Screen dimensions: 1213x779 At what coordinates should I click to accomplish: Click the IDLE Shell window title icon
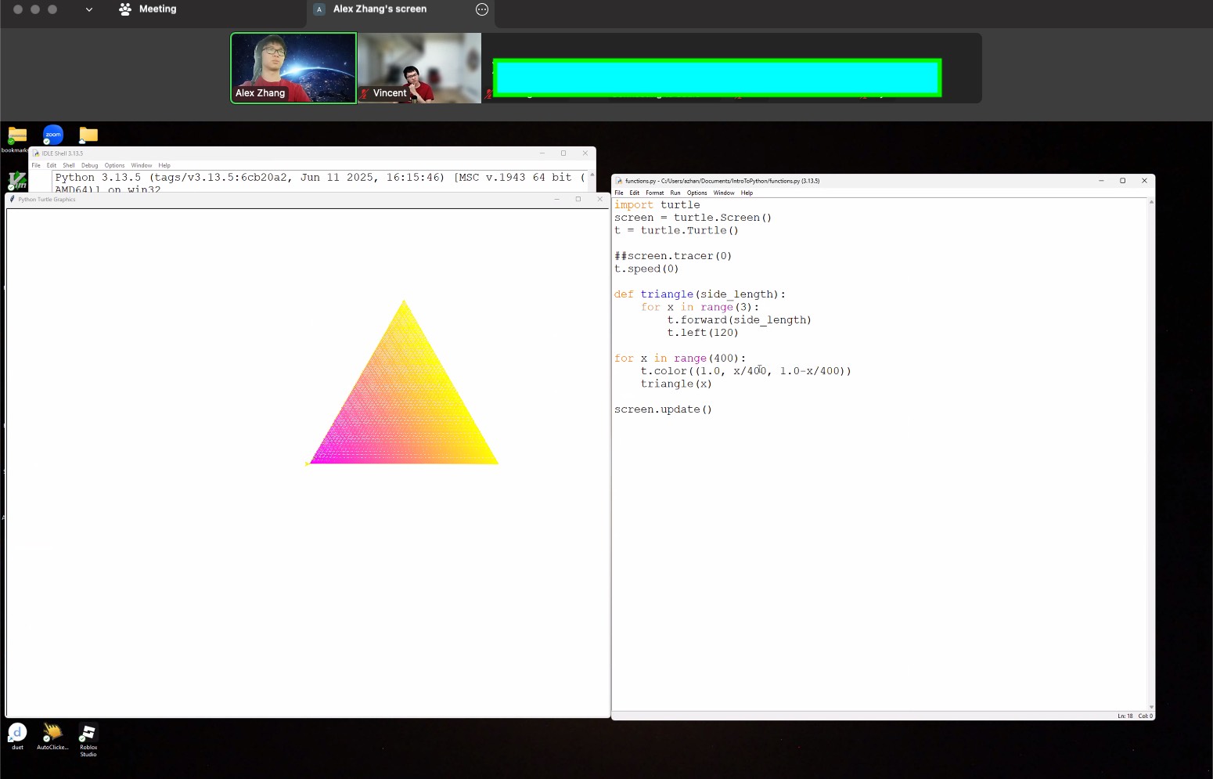point(36,153)
